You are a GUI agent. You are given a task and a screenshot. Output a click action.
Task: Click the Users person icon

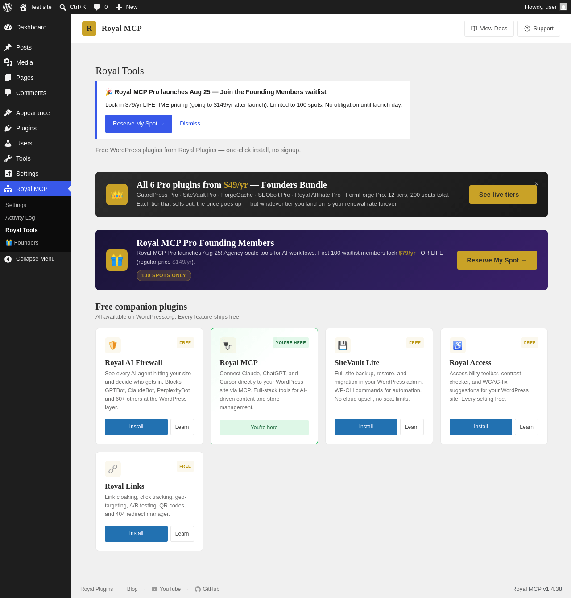coord(8,143)
